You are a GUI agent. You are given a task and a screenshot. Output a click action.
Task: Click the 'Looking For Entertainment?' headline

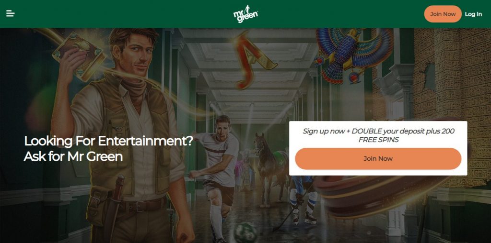coord(108,141)
